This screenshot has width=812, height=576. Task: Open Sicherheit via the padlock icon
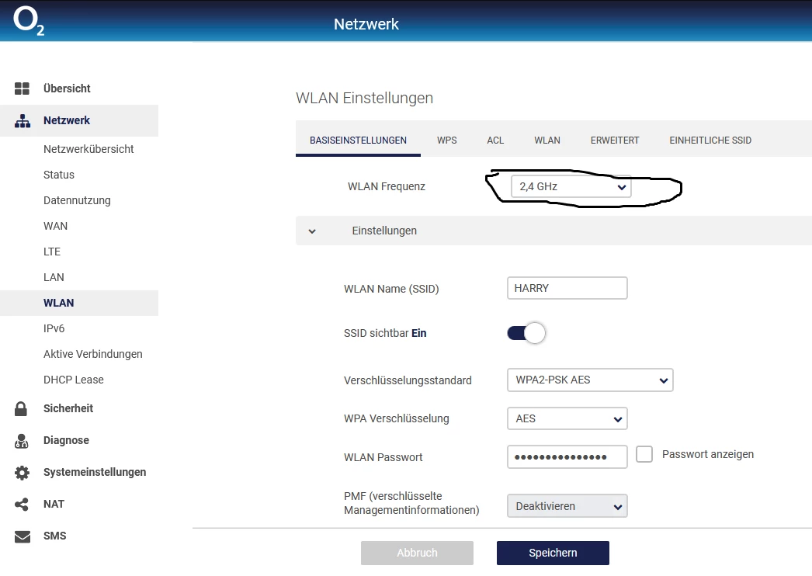click(22, 408)
